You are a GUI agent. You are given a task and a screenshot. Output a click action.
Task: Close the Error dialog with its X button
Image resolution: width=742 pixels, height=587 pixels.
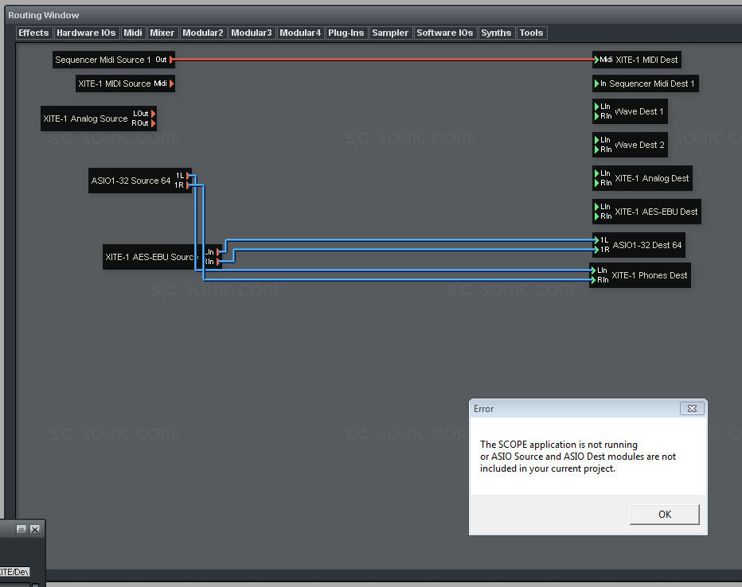point(692,408)
